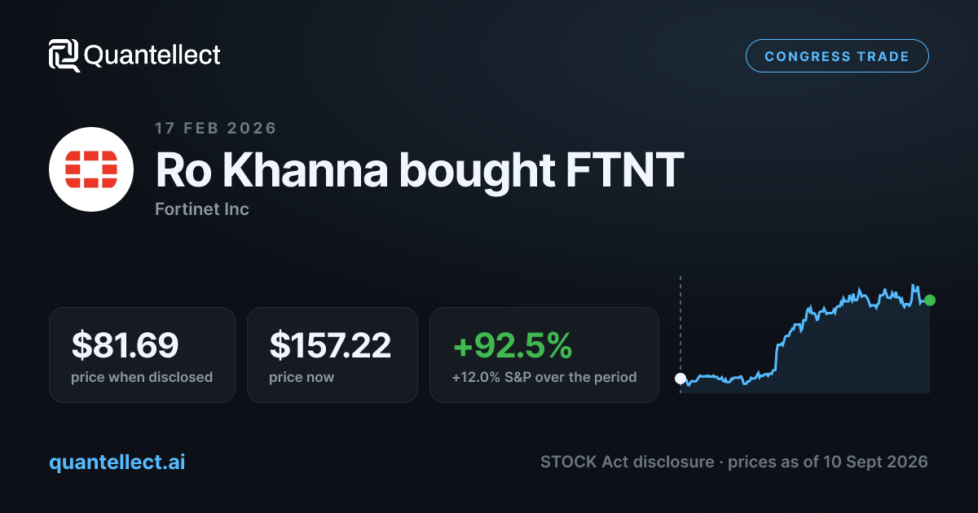Viewport: 978px width, 513px height.
Task: Select the price when disclosed card
Action: [x=142, y=354]
